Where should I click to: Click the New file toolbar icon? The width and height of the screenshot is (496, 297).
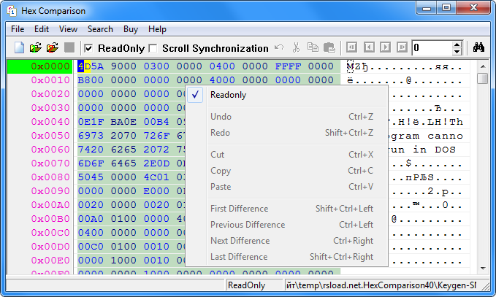20,48
